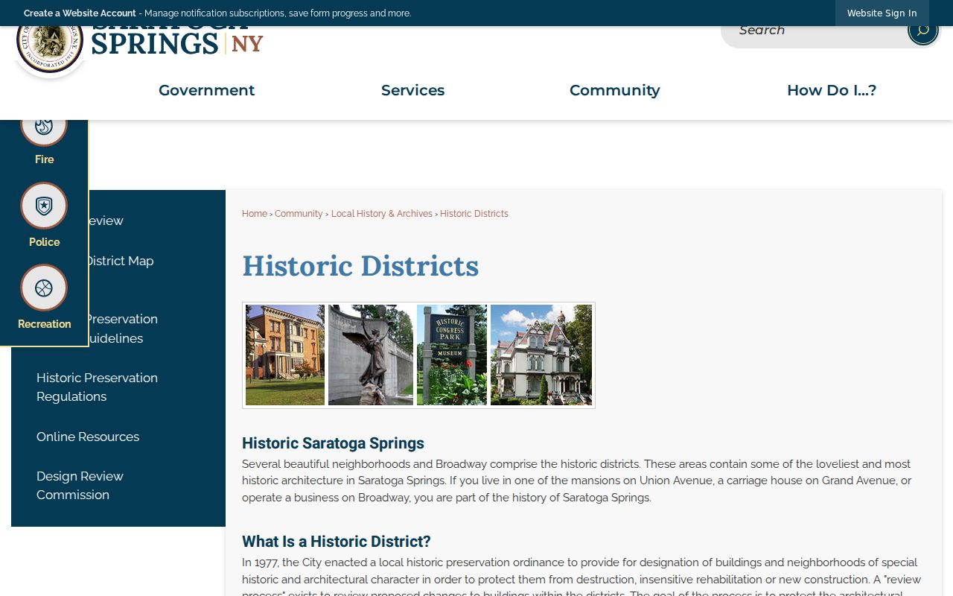Open the How Do I...? menu
This screenshot has height=596, width=953.
[832, 90]
